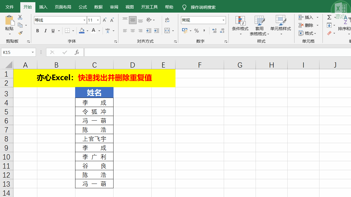Open the 文件 menu

coord(10,7)
